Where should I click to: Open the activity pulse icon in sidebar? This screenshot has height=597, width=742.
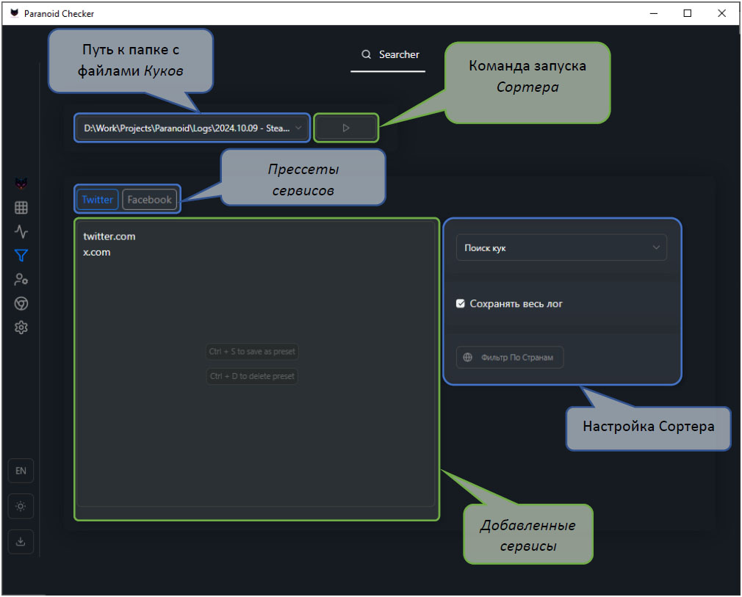(x=21, y=232)
